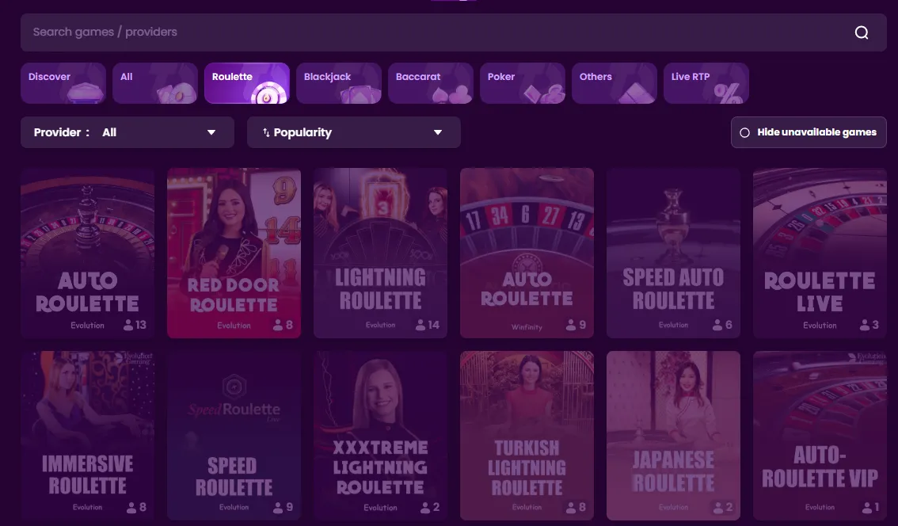Click player count icon on Turkish Lightning Roulette

point(571,508)
